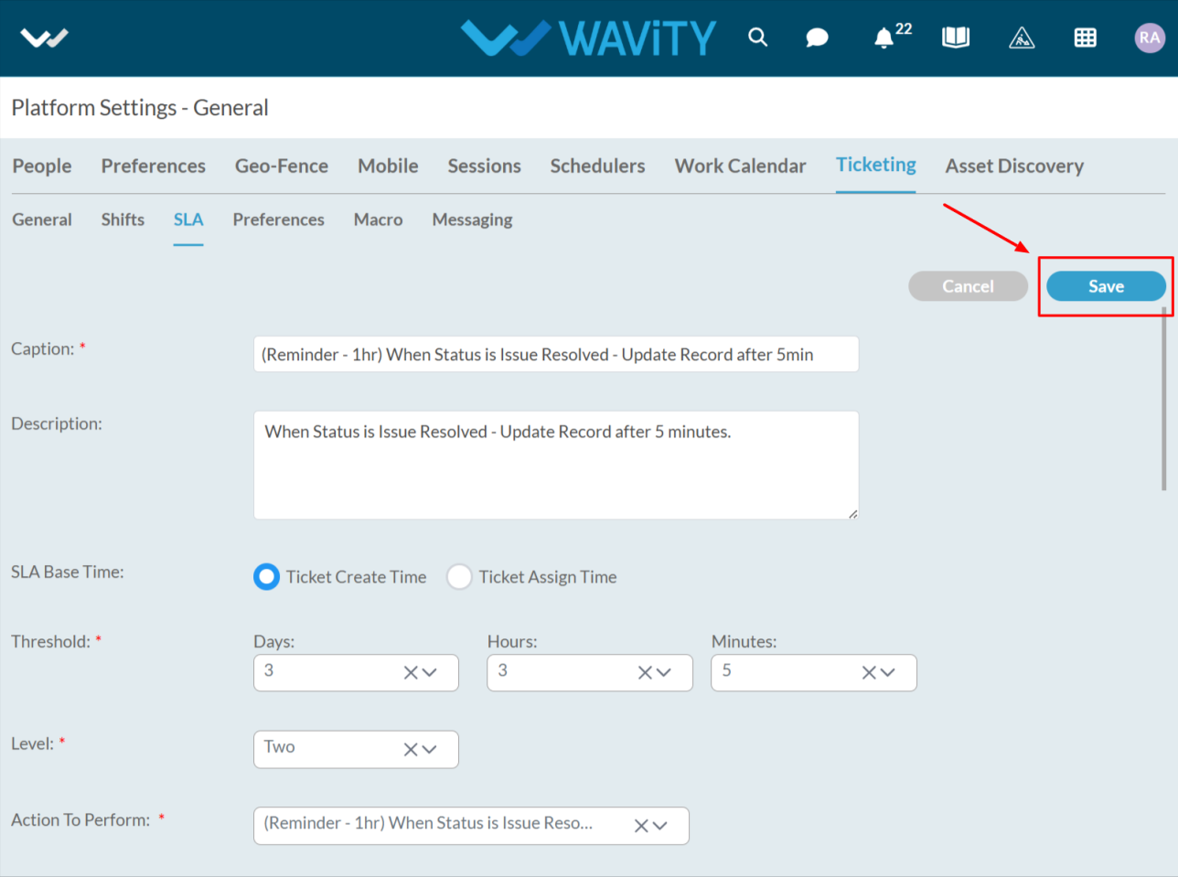Switch to the Shifts sub-tab
The height and width of the screenshot is (877, 1178).
123,219
